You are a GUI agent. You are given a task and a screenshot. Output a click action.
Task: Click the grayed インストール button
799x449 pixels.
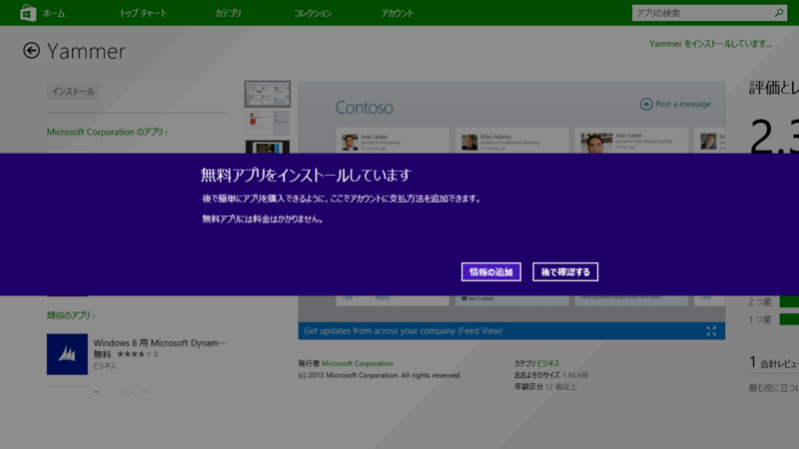click(x=73, y=92)
